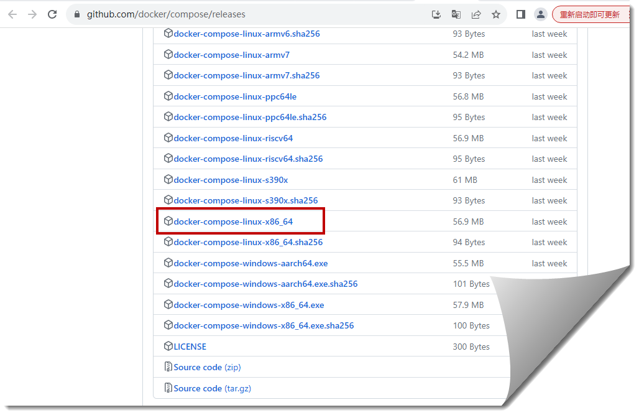639x415 pixels.
Task: Open docker-compose-linux-armv7.sha256 link
Action: (x=247, y=75)
